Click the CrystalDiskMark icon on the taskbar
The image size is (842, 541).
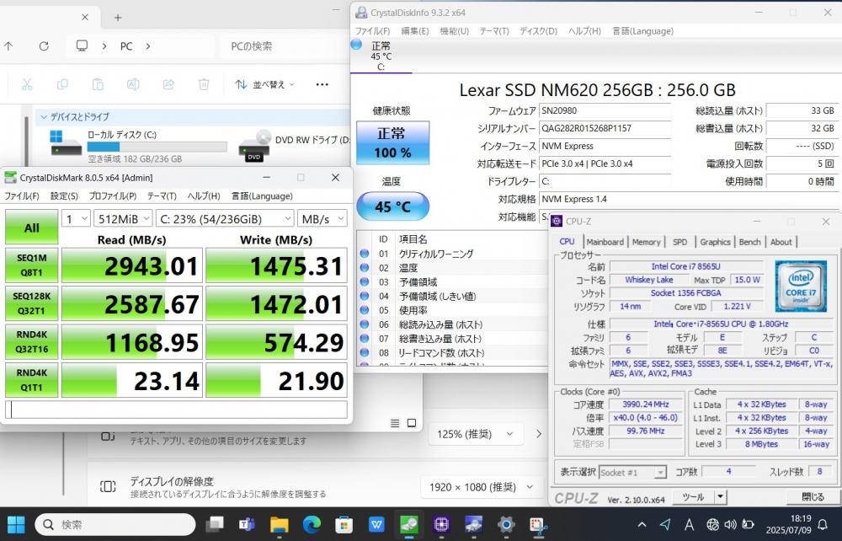coord(408,524)
